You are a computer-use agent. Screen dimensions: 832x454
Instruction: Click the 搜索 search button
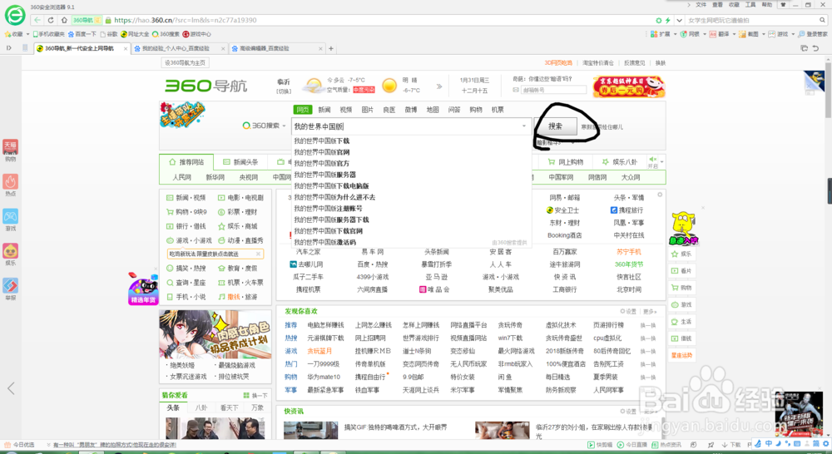coord(555,126)
